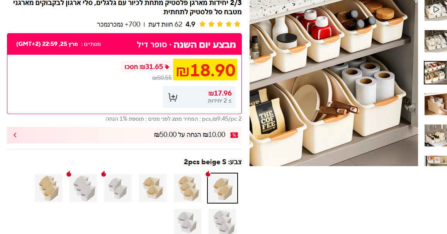The image size is (447, 234).
Task: Open the fourth thumbnail showing single beige bin
Action: 435,104
